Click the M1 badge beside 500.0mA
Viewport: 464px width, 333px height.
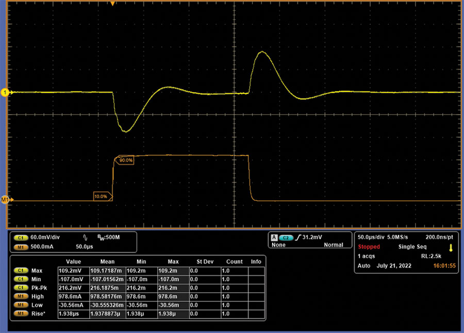pos(21,247)
